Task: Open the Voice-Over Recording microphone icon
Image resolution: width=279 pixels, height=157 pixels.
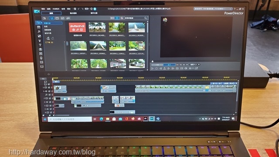Action: (x=41, y=58)
